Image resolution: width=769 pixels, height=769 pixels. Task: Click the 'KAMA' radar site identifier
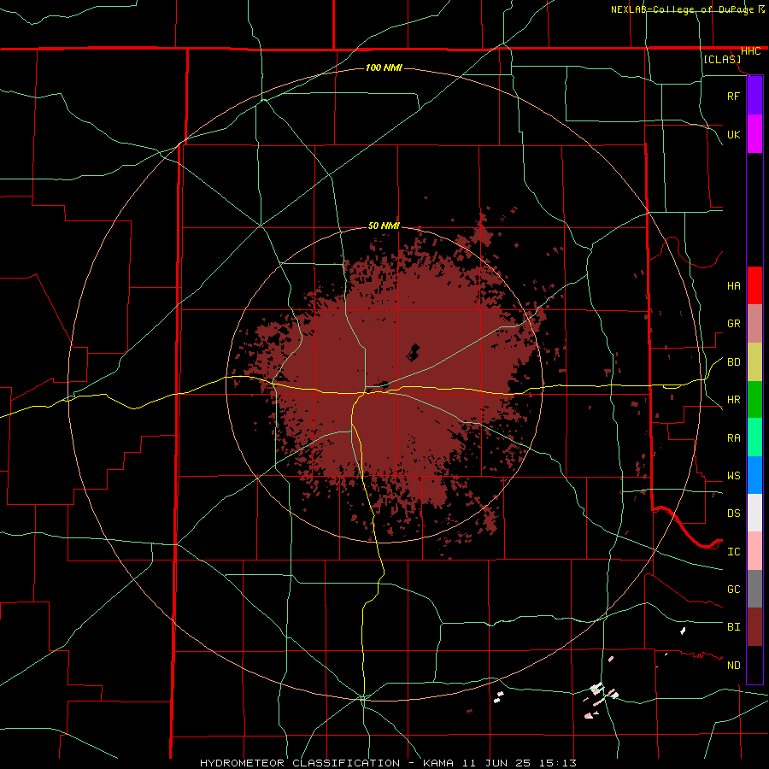coord(438,763)
